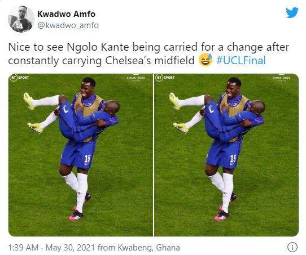Click the sweat-smile emoji in the tweet
306x255 pixels.
click(x=206, y=60)
